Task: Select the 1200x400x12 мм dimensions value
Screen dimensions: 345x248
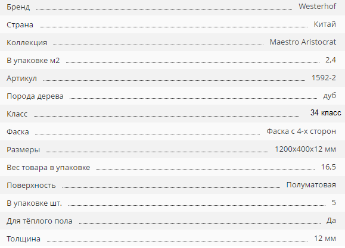Action: (306, 149)
